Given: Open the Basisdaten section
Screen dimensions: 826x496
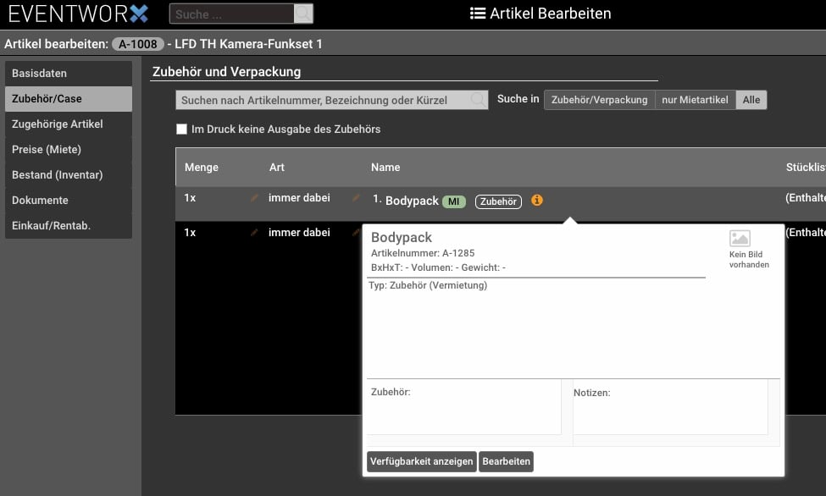Looking at the screenshot, I should 69,74.
